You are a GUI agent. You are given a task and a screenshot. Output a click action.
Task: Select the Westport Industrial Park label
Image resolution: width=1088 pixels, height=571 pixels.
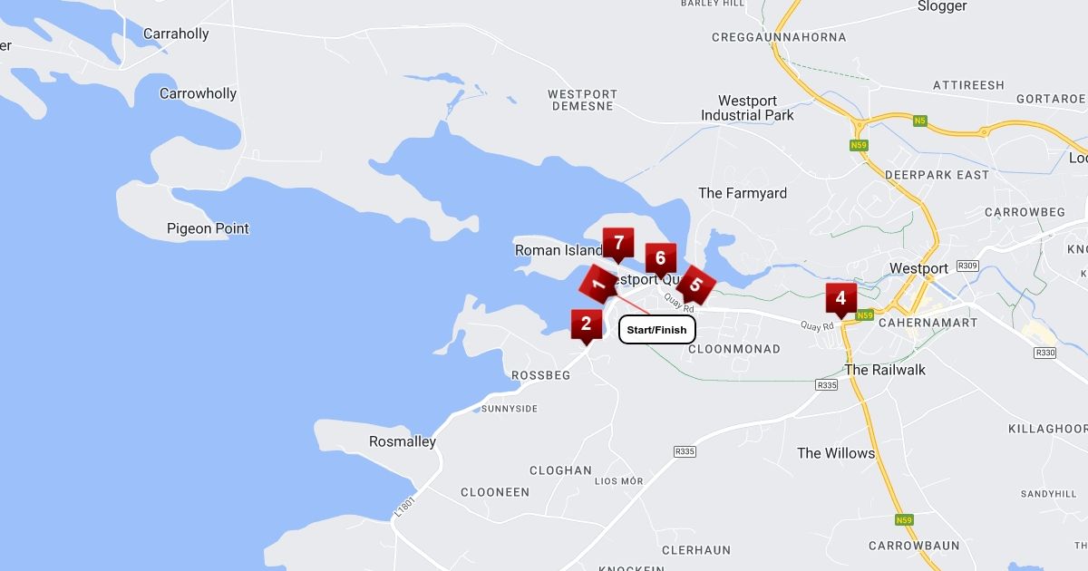(x=747, y=108)
